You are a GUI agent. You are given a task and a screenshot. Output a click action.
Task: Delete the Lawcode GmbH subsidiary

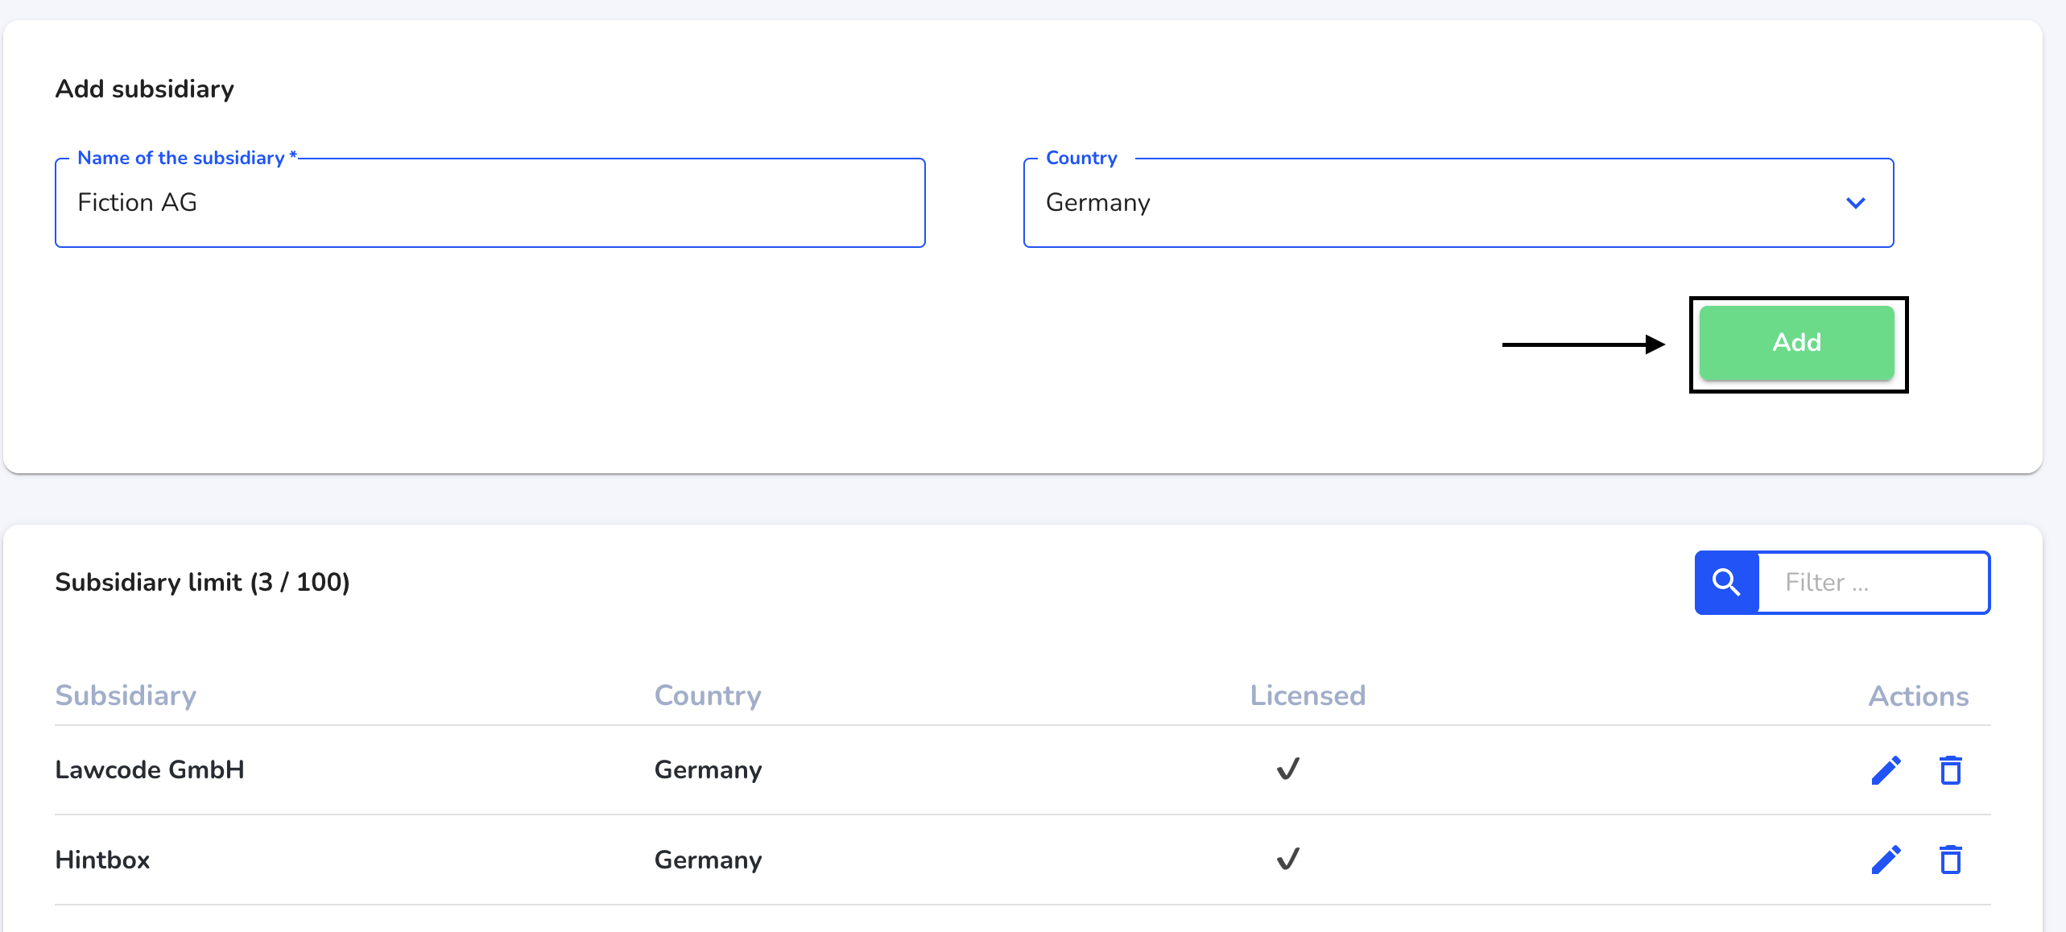(1950, 770)
